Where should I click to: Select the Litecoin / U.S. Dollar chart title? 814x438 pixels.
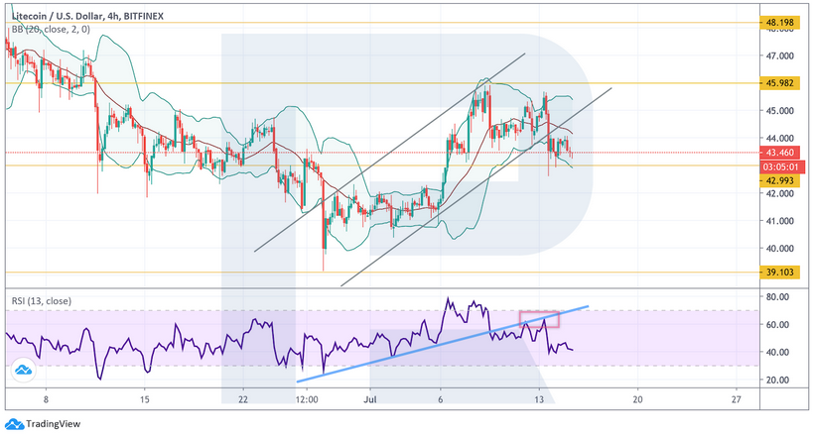pyautogui.click(x=87, y=16)
